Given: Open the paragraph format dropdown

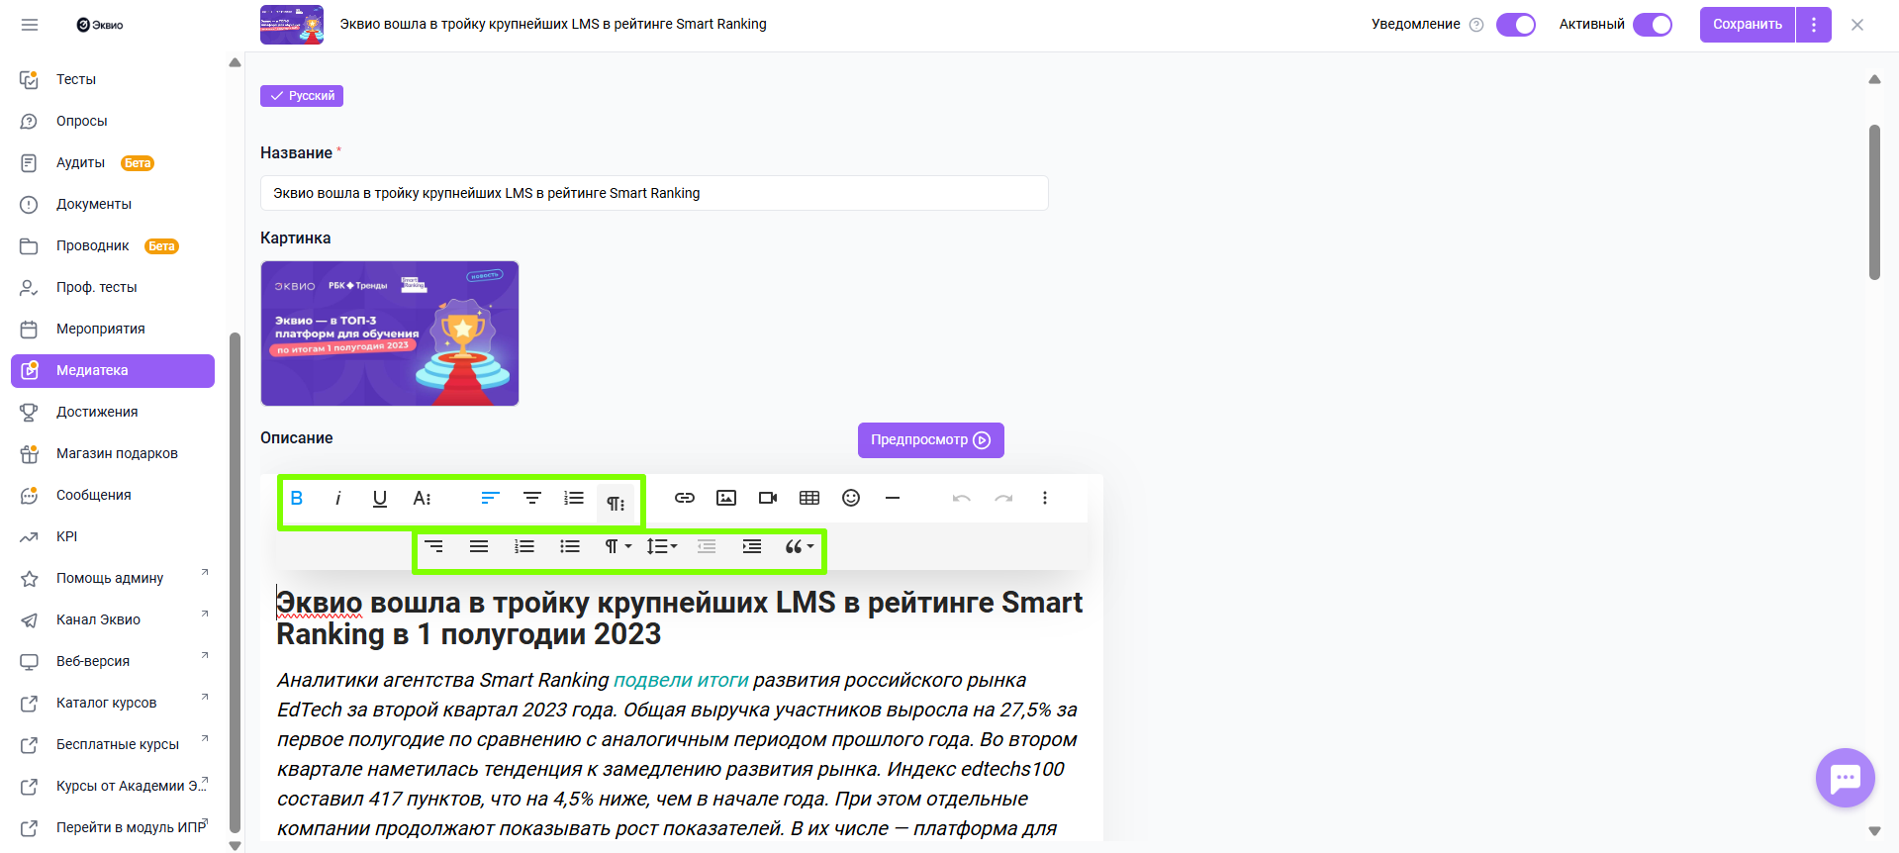Looking at the screenshot, I should pos(617,546).
